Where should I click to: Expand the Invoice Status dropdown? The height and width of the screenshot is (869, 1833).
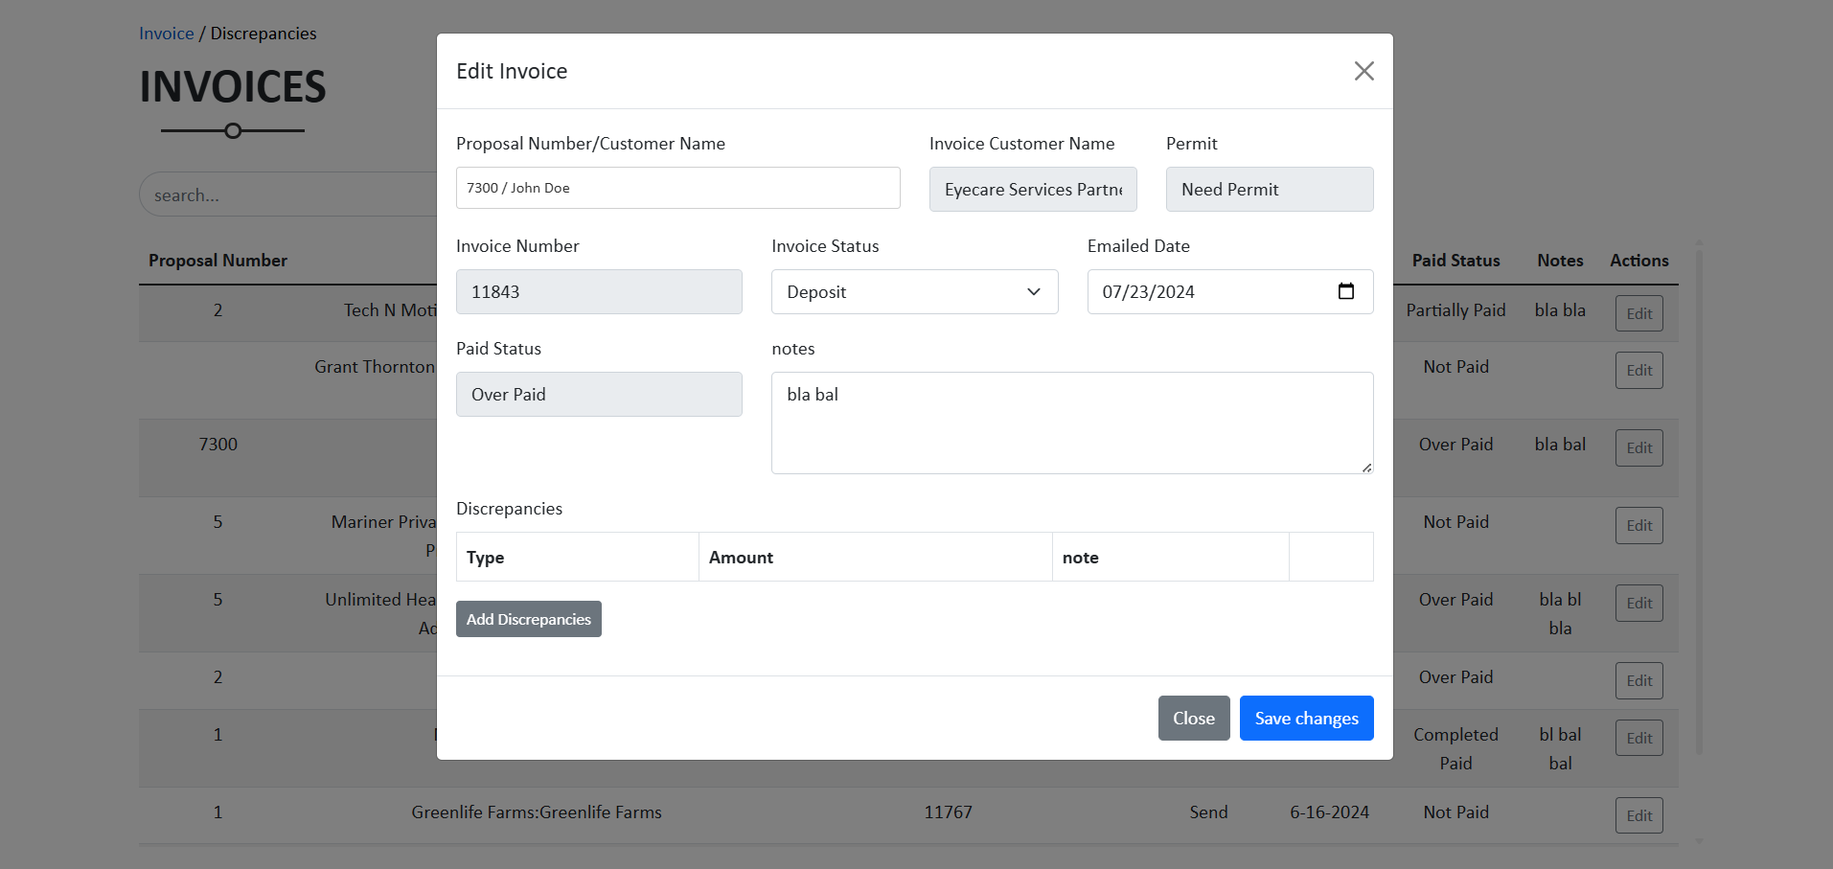pyautogui.click(x=914, y=292)
